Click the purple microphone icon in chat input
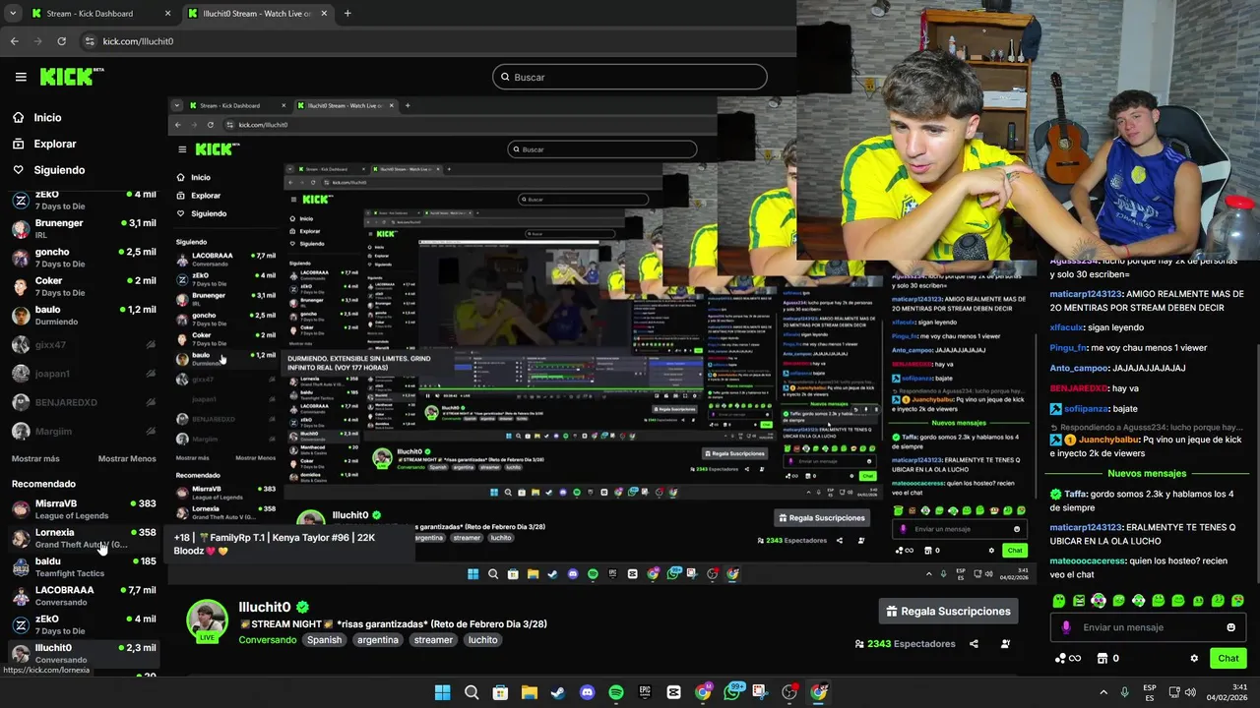Image resolution: width=1260 pixels, height=708 pixels. point(1066,627)
